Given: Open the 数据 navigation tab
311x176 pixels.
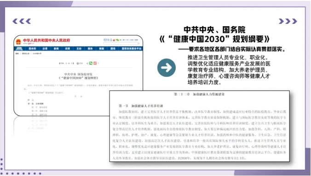Looking at the screenshot, I should (x=102, y=49).
